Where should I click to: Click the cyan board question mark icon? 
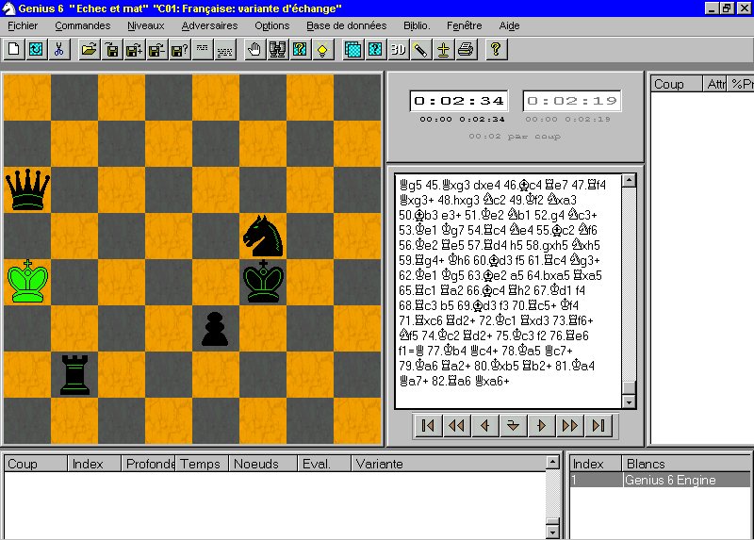(x=375, y=50)
